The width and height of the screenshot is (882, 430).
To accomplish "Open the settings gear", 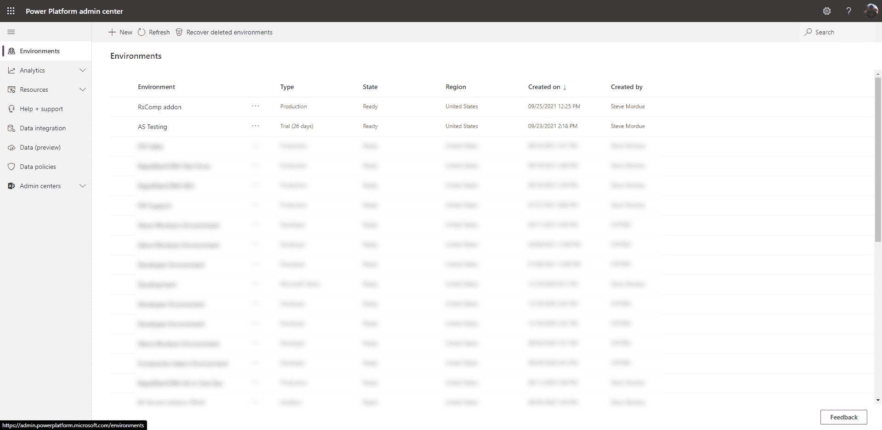I will pyautogui.click(x=827, y=11).
